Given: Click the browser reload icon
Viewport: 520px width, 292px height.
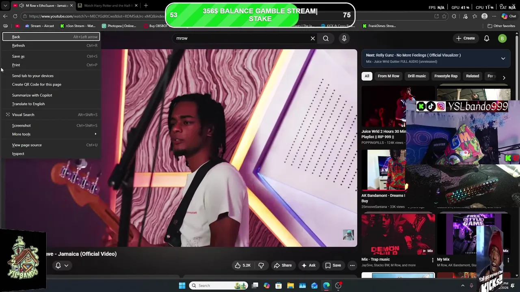Looking at the screenshot, I should pos(15,16).
